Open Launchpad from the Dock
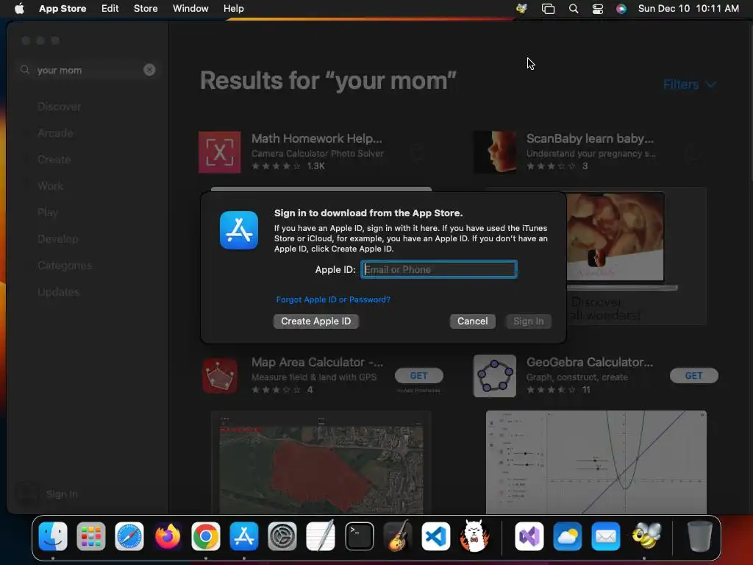 coord(90,536)
